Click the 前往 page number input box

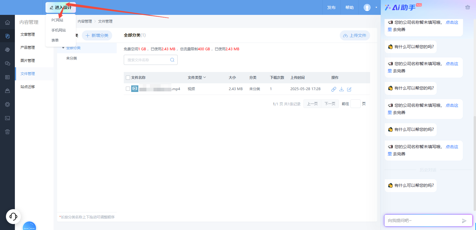pyautogui.click(x=356, y=104)
